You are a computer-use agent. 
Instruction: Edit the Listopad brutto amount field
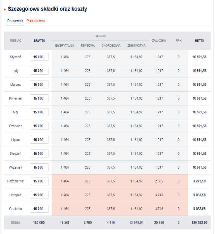[x=40, y=195]
